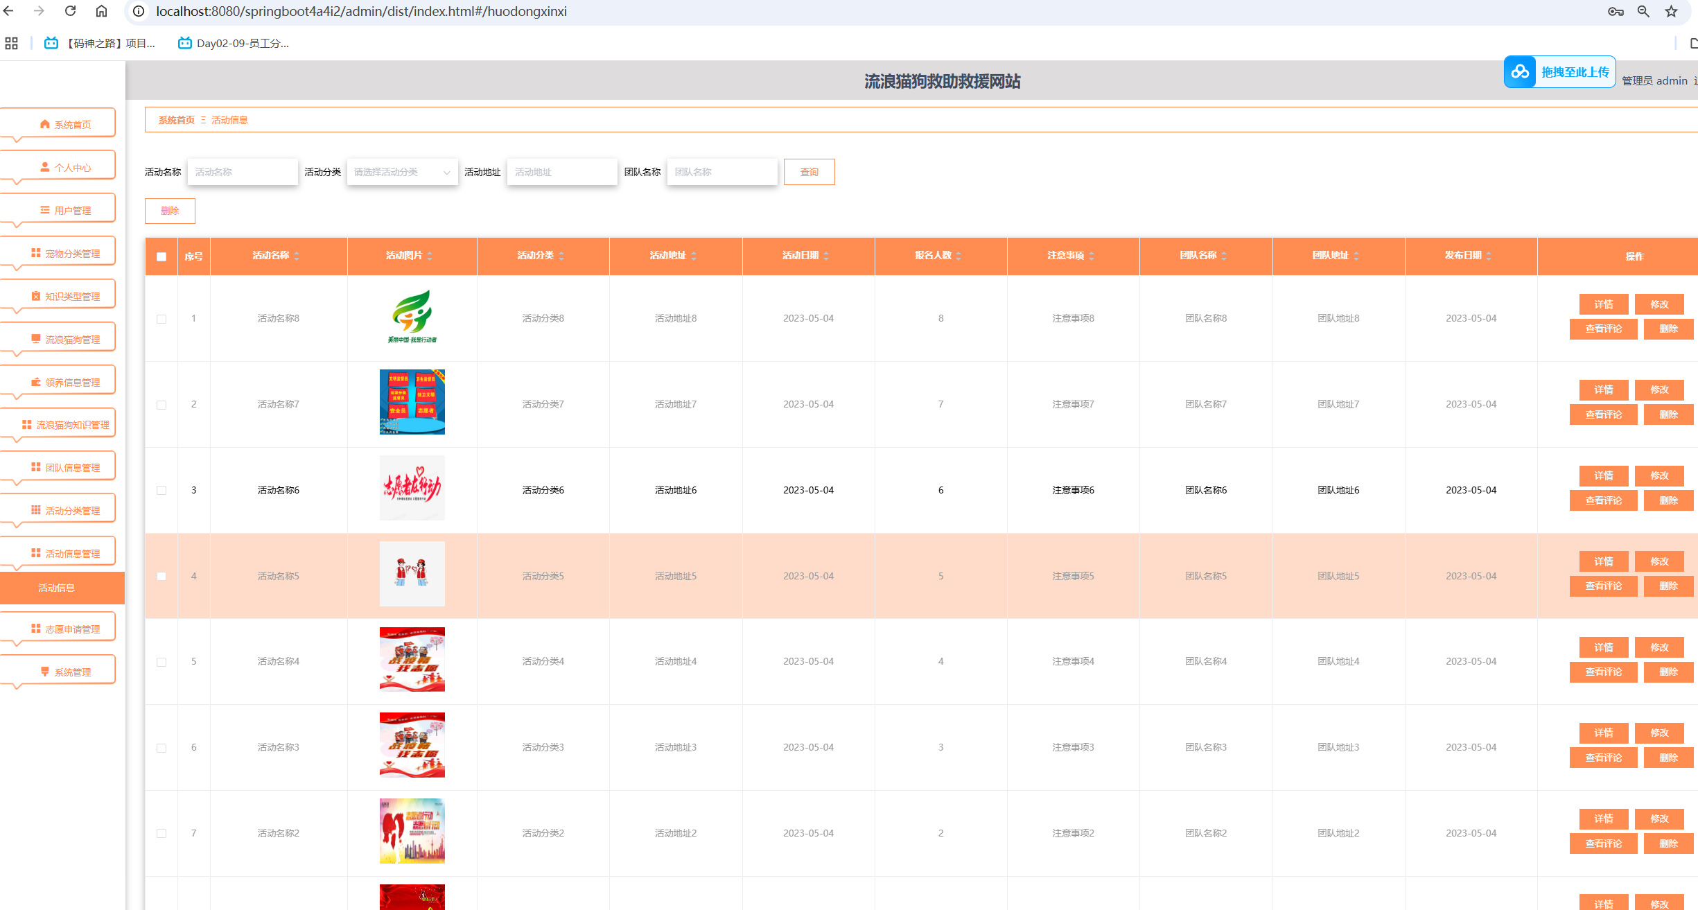Open the Day02-09 bookmark

[234, 43]
